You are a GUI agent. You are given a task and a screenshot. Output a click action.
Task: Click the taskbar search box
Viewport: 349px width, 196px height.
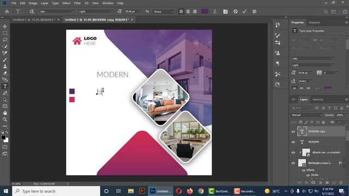56,191
